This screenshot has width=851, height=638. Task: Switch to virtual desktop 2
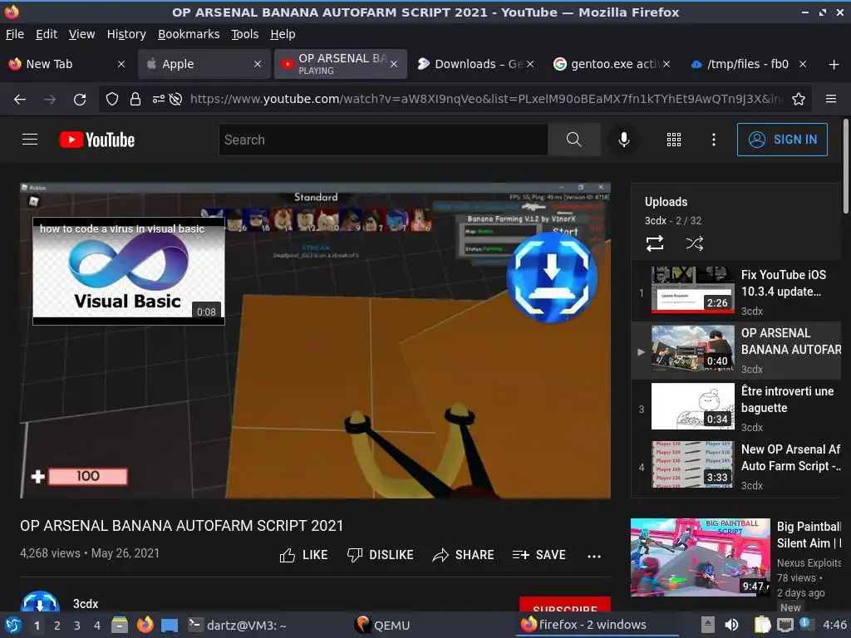(57, 626)
